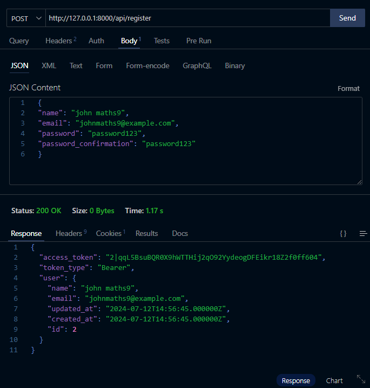Click the Format JSON link
The height and width of the screenshot is (388, 370).
pos(348,88)
